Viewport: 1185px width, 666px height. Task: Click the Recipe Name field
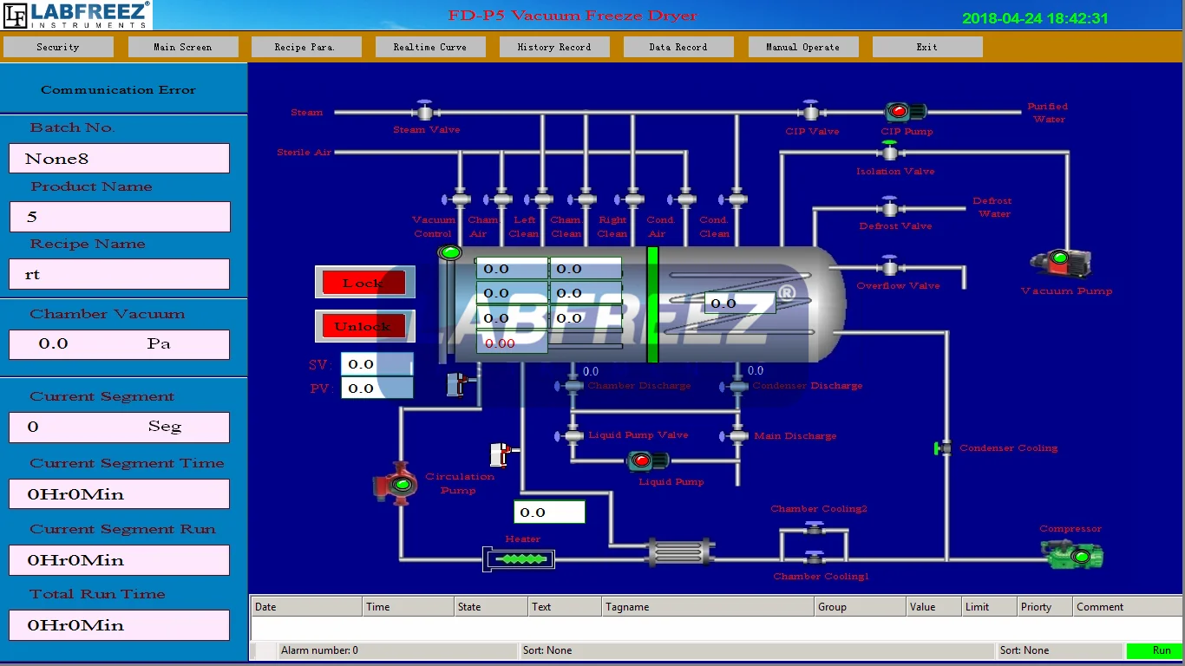coord(120,274)
